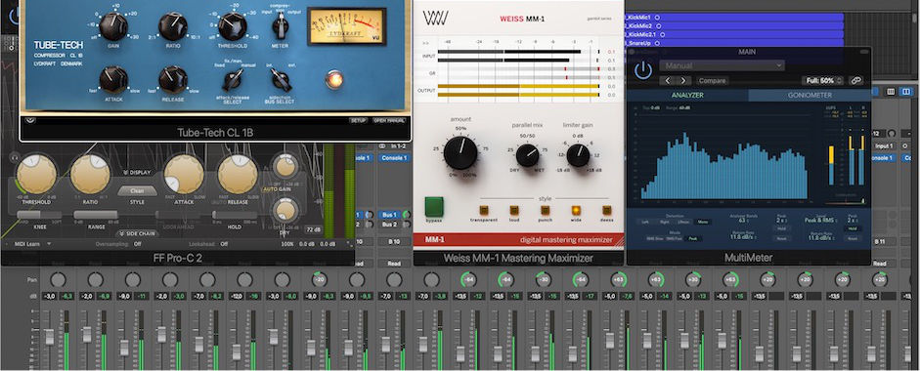The width and height of the screenshot is (920, 371).
Task: Open the Manual preset dropdown in MultiMeter
Action: coord(722,65)
